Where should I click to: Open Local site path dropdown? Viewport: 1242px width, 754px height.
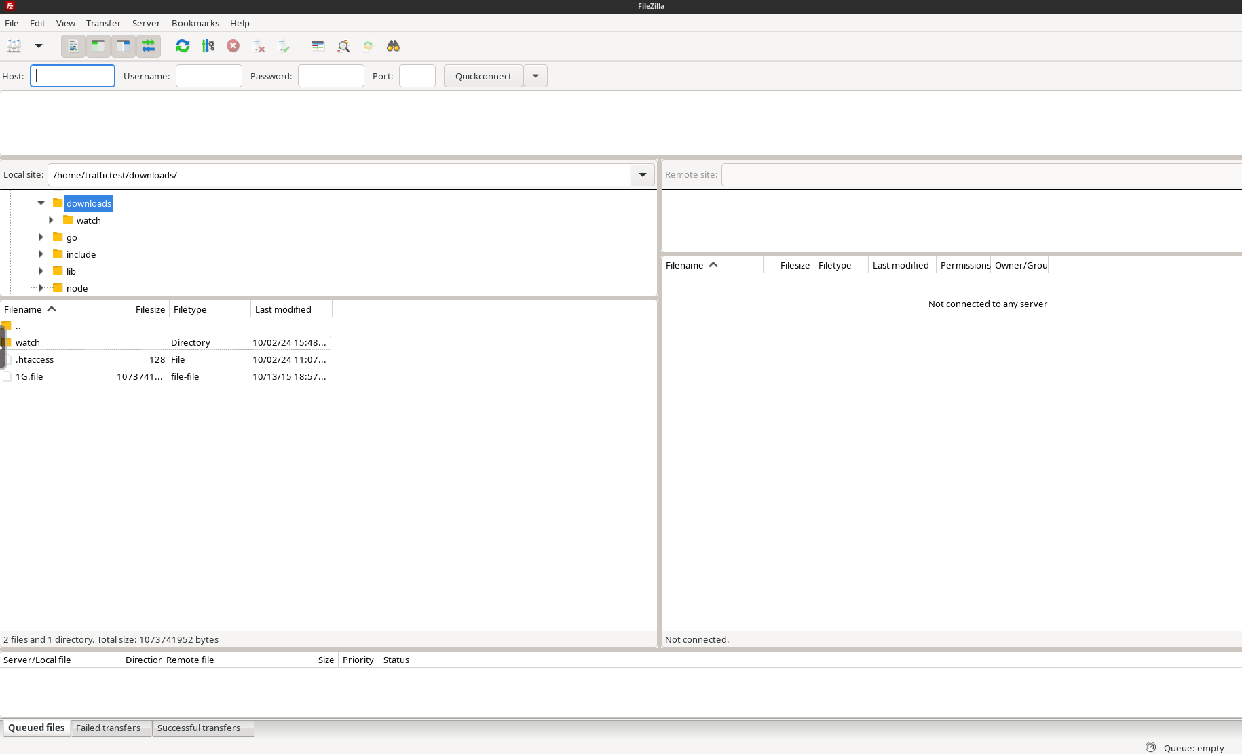tap(643, 175)
